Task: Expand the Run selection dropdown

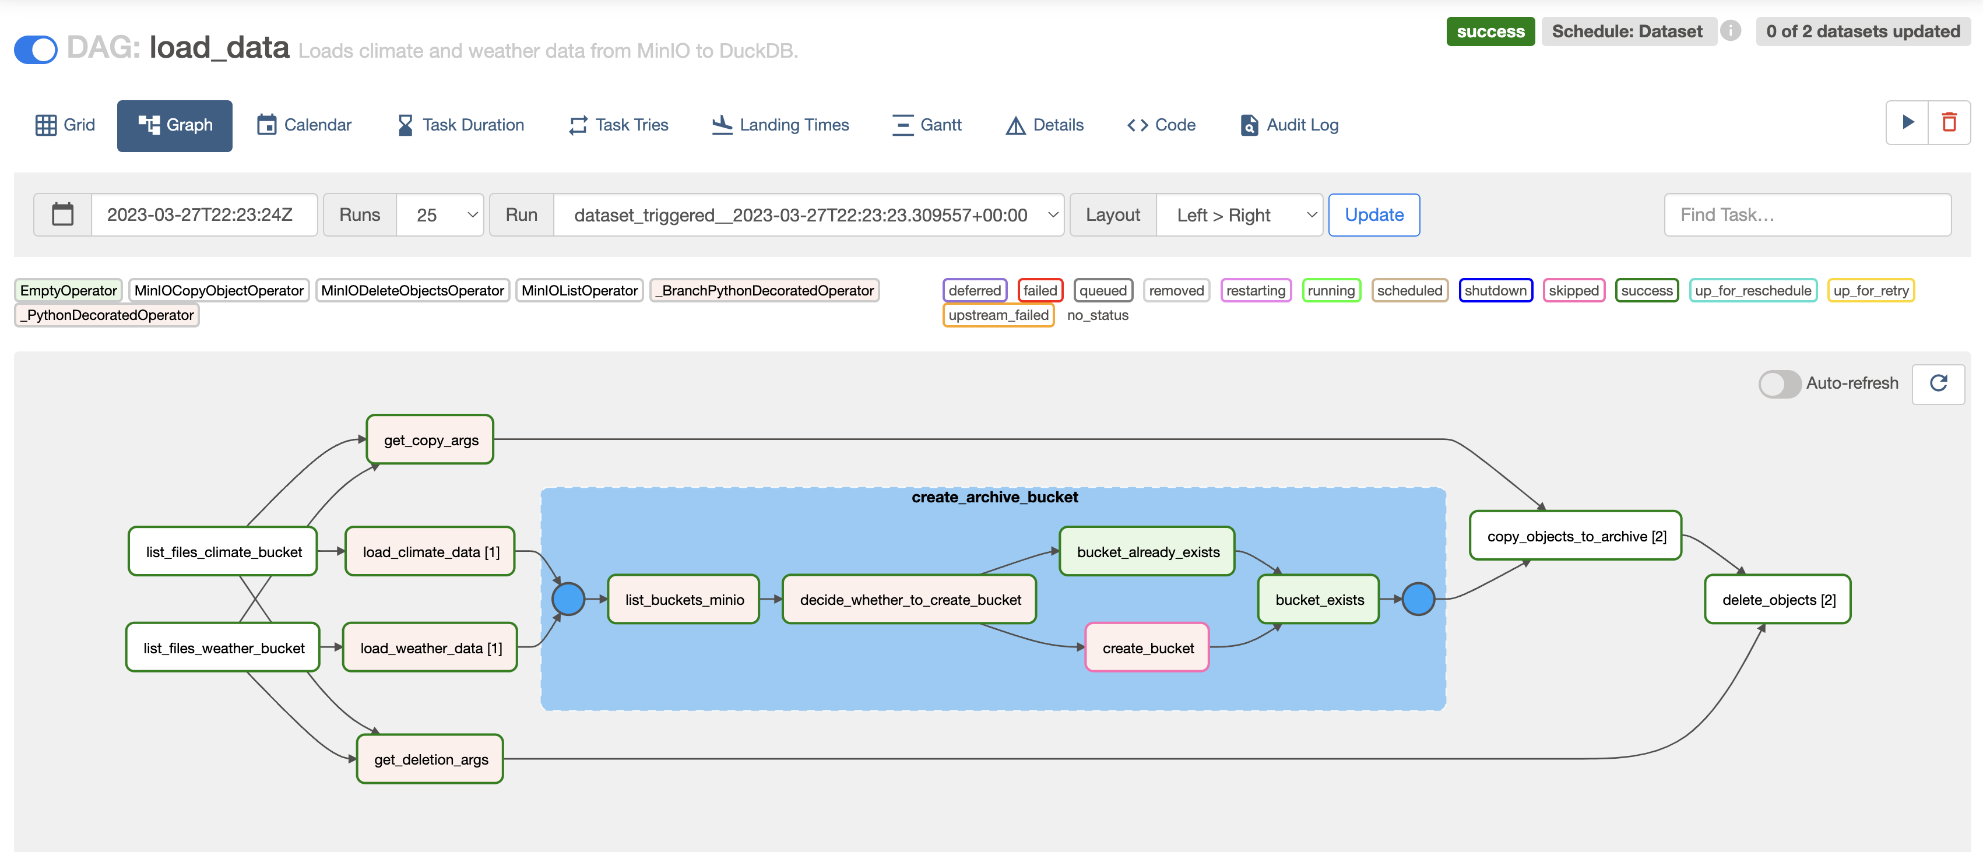Action: (x=808, y=214)
